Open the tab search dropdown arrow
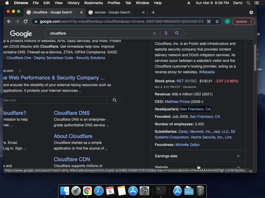The height and width of the screenshot is (198, 265). tap(251, 12)
